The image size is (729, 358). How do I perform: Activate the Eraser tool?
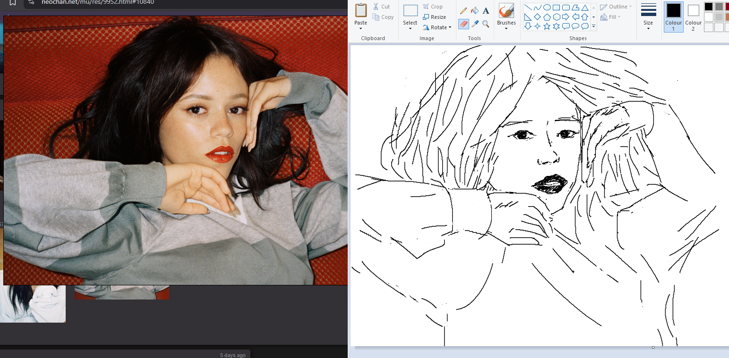click(x=463, y=24)
